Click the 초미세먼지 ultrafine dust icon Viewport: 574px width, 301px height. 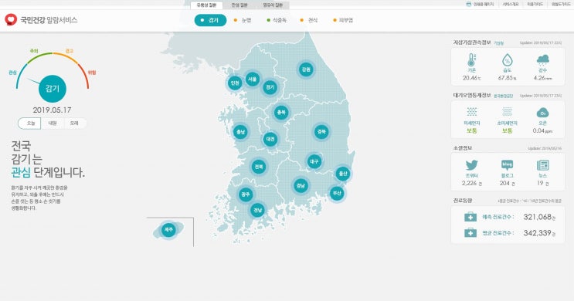[507, 112]
